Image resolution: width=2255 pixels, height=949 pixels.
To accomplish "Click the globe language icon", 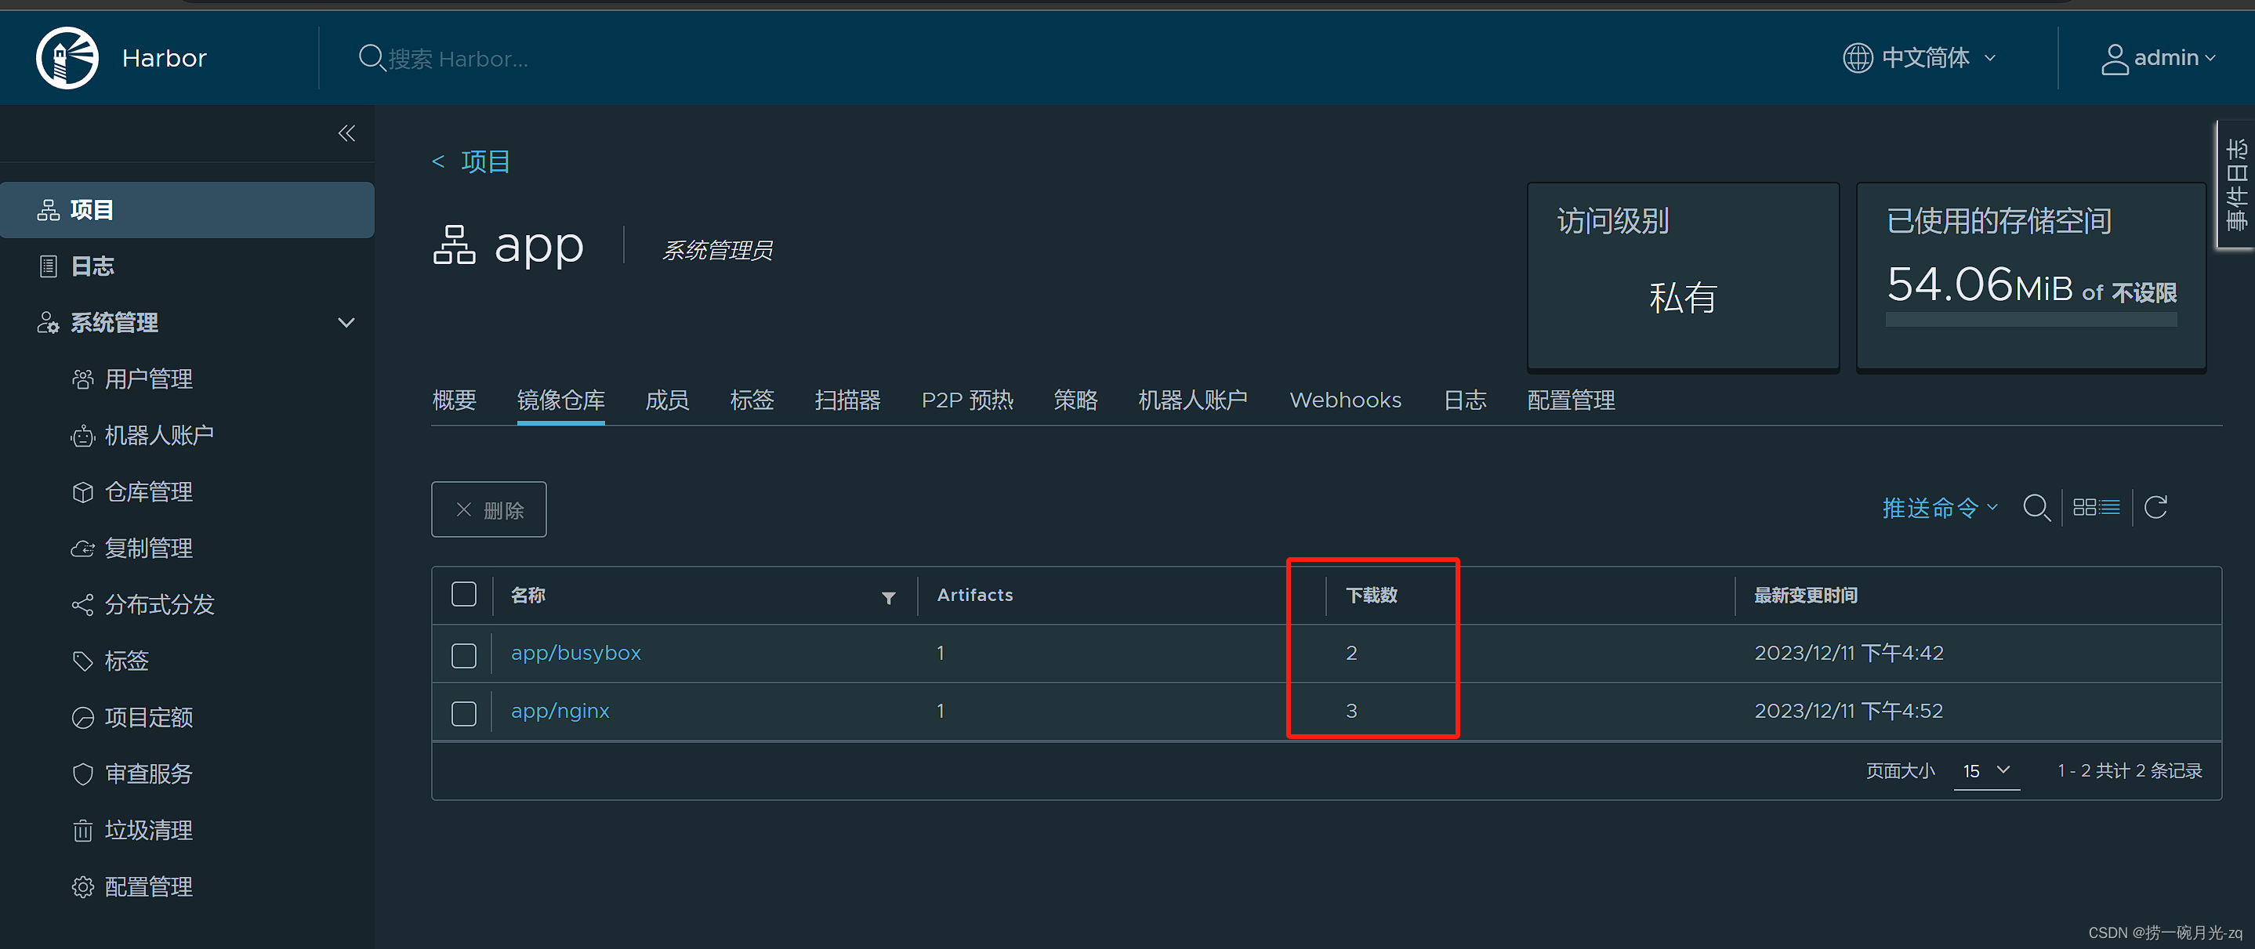I will [x=1858, y=58].
